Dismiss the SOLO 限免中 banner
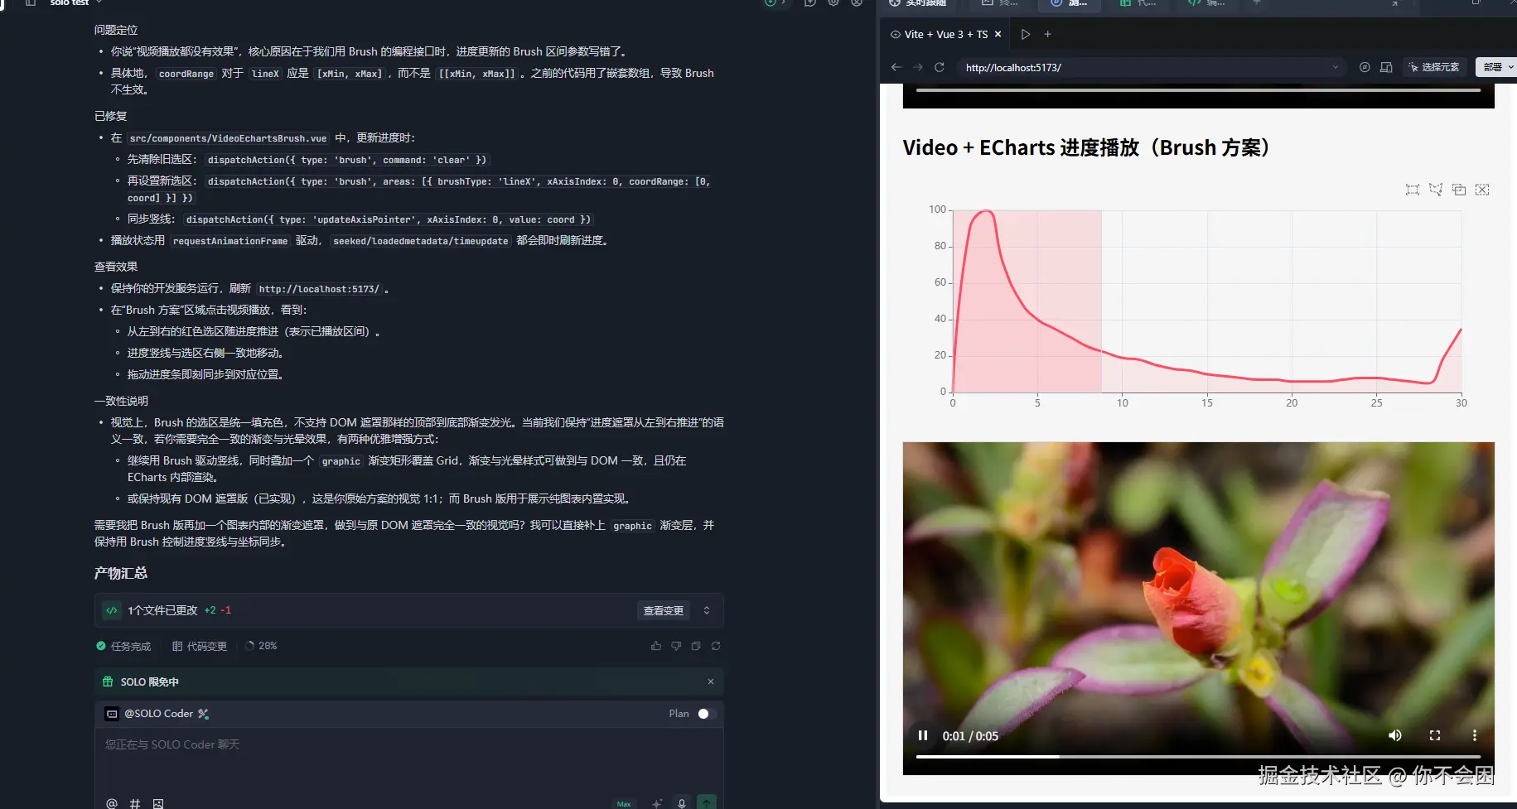 pos(711,681)
